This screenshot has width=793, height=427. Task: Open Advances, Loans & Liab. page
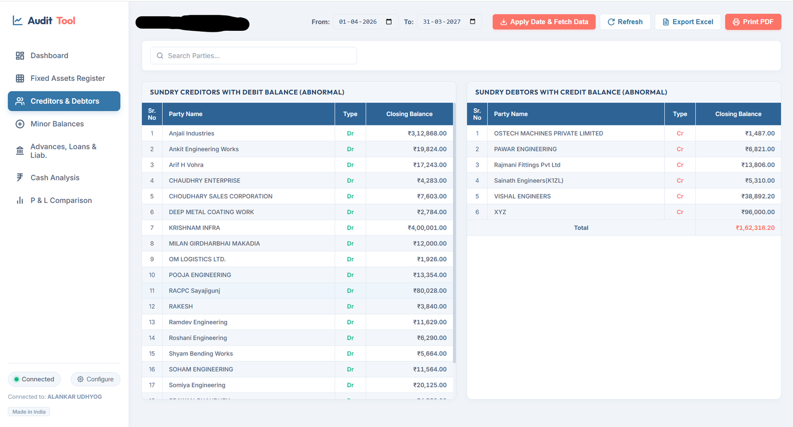(x=64, y=151)
